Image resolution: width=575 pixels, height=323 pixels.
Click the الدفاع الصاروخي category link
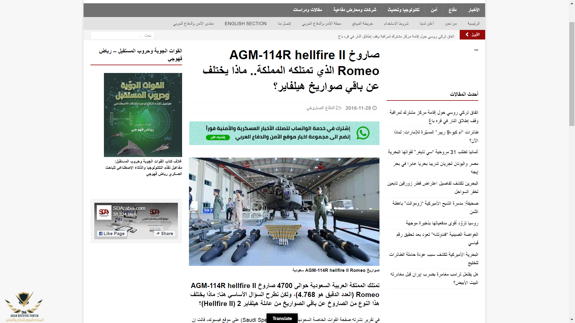320,108
